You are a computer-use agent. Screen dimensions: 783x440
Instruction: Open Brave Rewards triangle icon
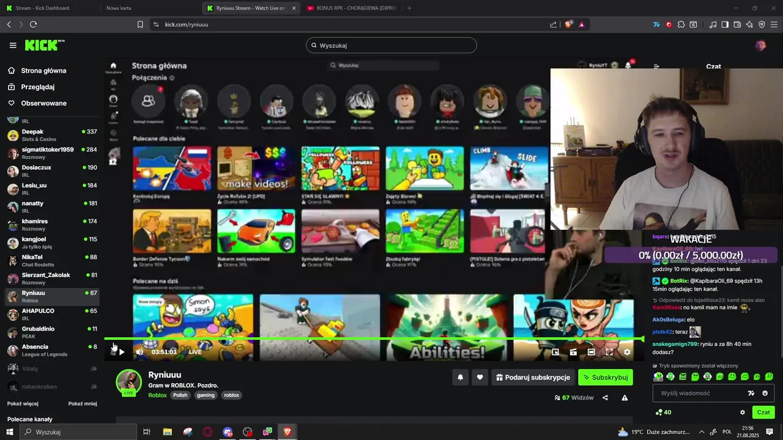pyautogui.click(x=581, y=24)
